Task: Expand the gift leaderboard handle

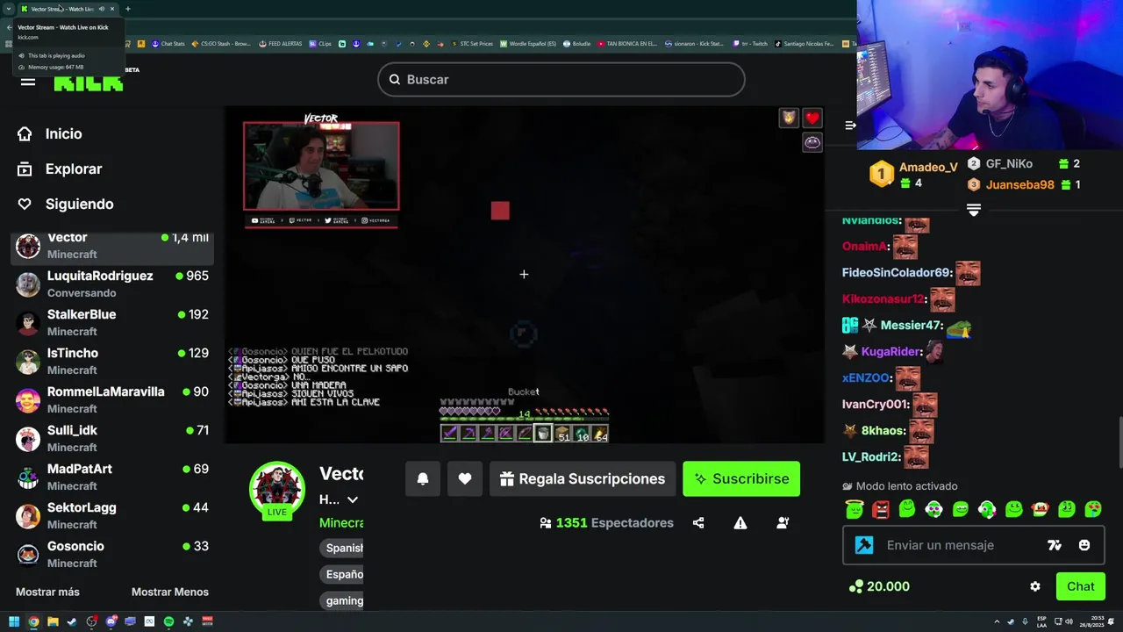Action: point(973,209)
